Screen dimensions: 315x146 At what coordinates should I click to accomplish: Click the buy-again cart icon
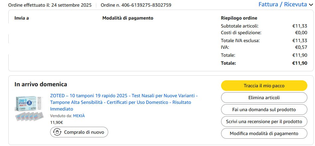tap(57, 132)
